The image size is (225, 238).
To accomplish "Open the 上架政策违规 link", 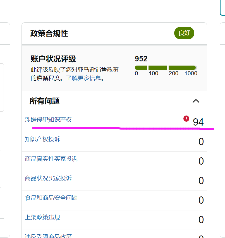I will 42,217.
